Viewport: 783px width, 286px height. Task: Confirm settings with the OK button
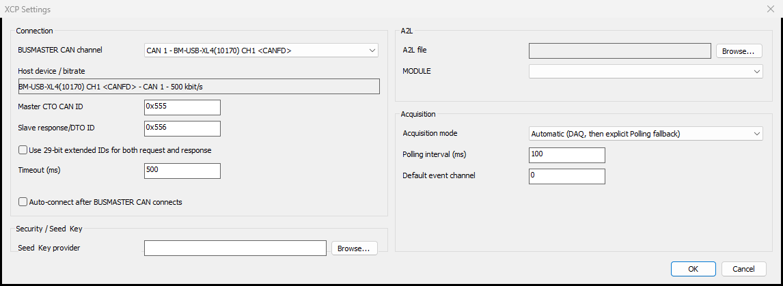693,269
